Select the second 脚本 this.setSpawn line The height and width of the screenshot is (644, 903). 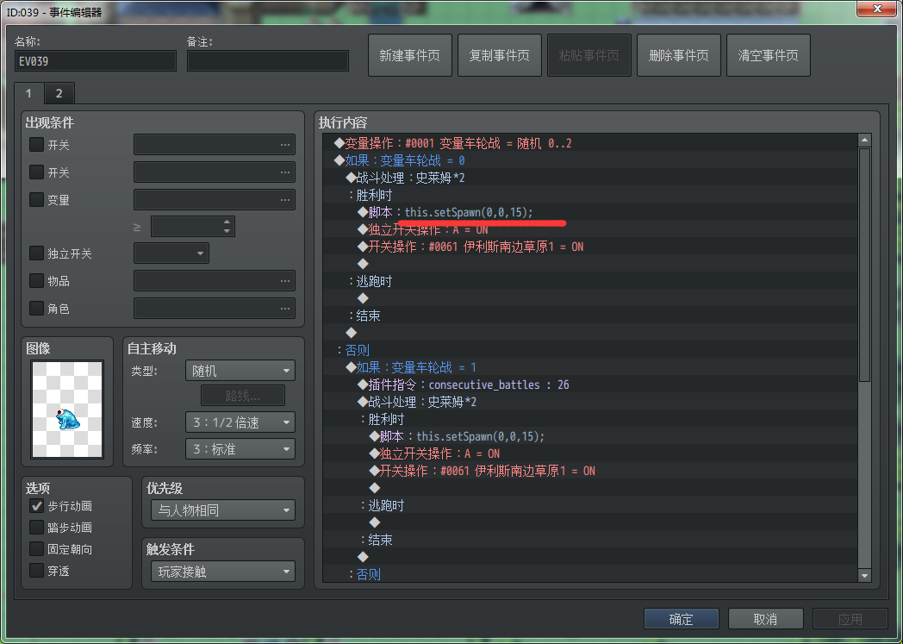coord(589,436)
